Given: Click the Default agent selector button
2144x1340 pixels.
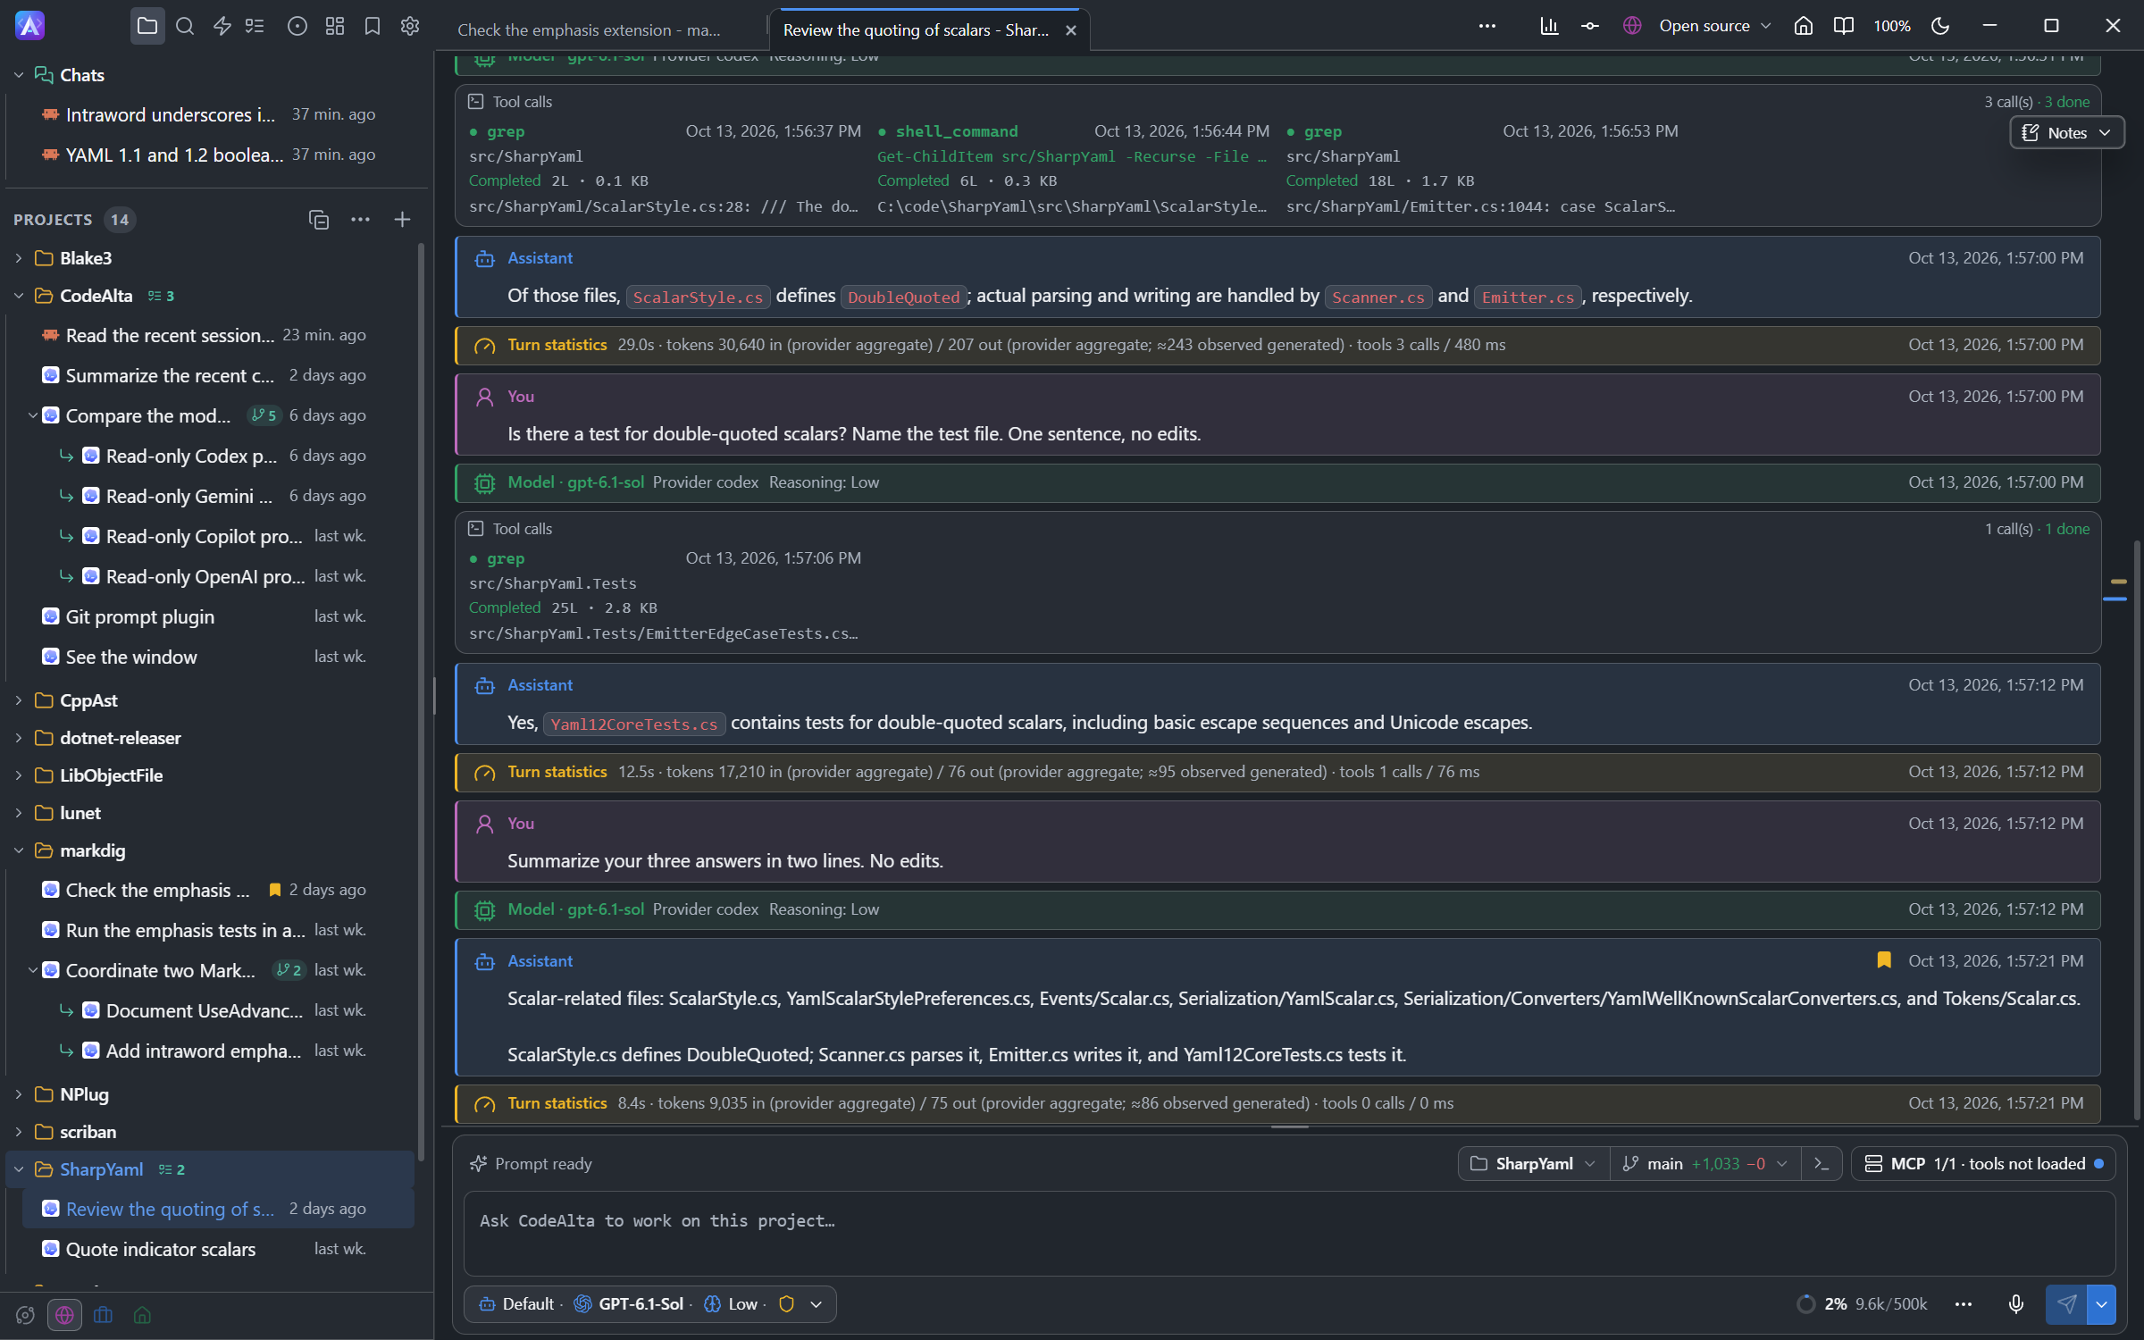Looking at the screenshot, I should click(x=517, y=1304).
